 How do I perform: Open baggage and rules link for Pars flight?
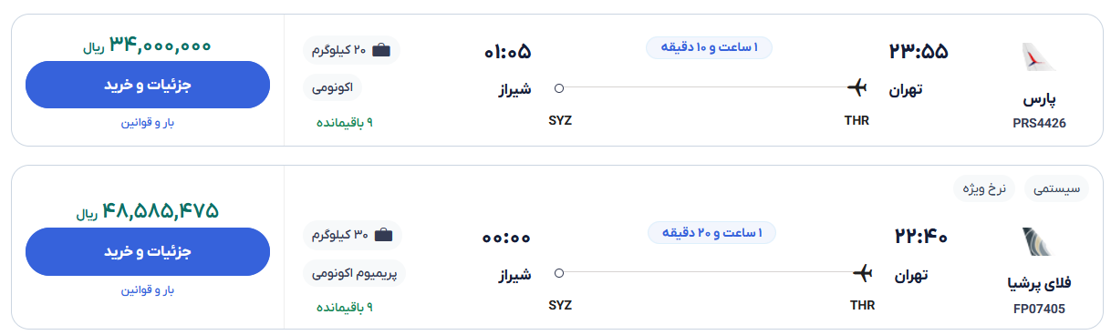tap(148, 123)
